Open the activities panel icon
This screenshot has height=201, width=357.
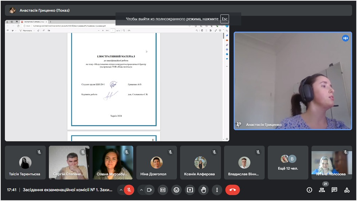click(x=346, y=190)
